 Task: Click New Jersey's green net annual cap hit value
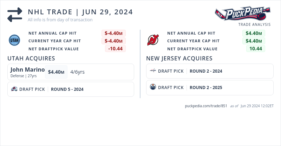pos(254,33)
